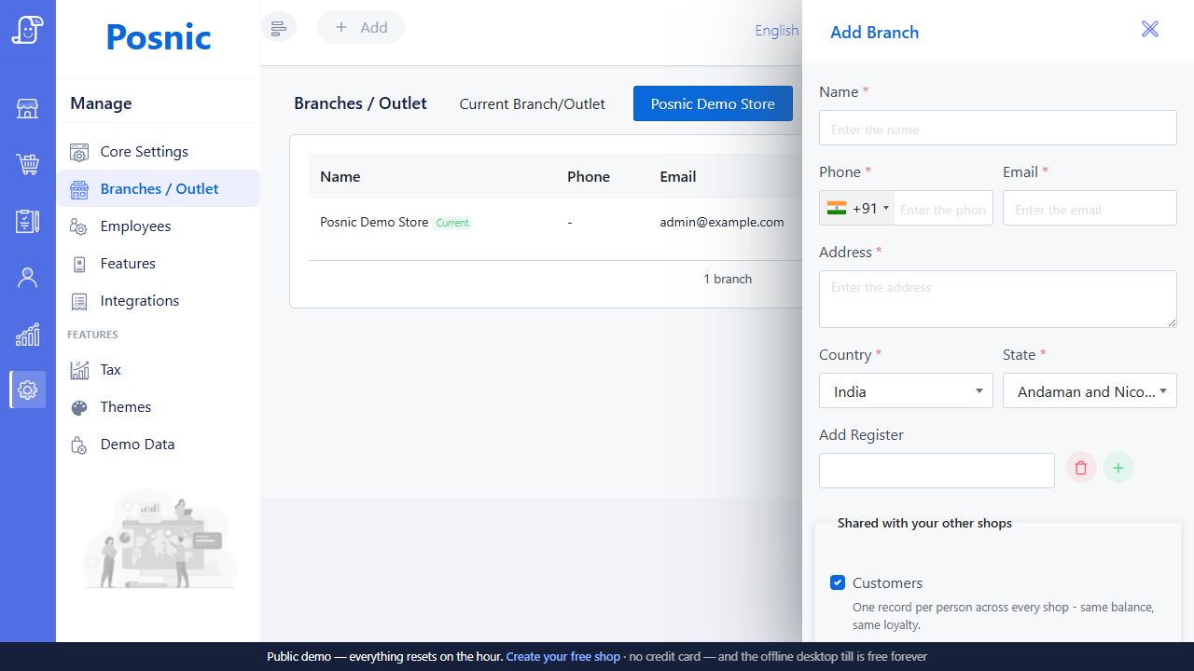
Task: Click the Employees gear-people icon
Action: [79, 226]
